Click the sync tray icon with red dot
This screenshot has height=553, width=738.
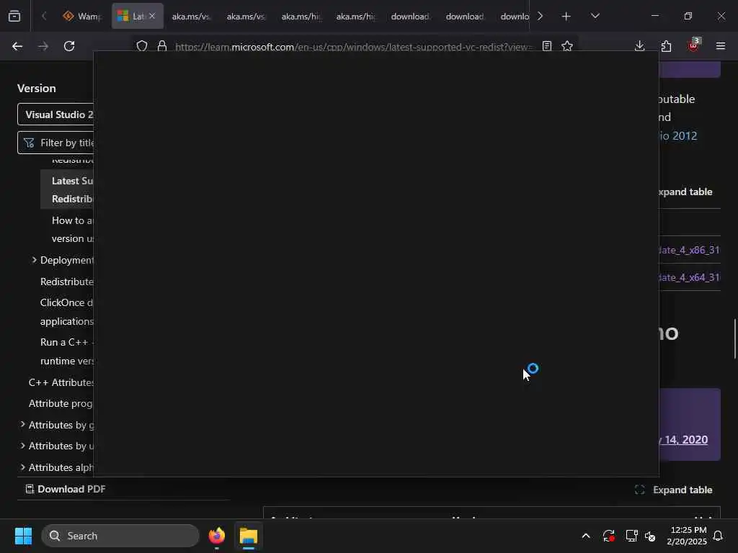point(608,536)
